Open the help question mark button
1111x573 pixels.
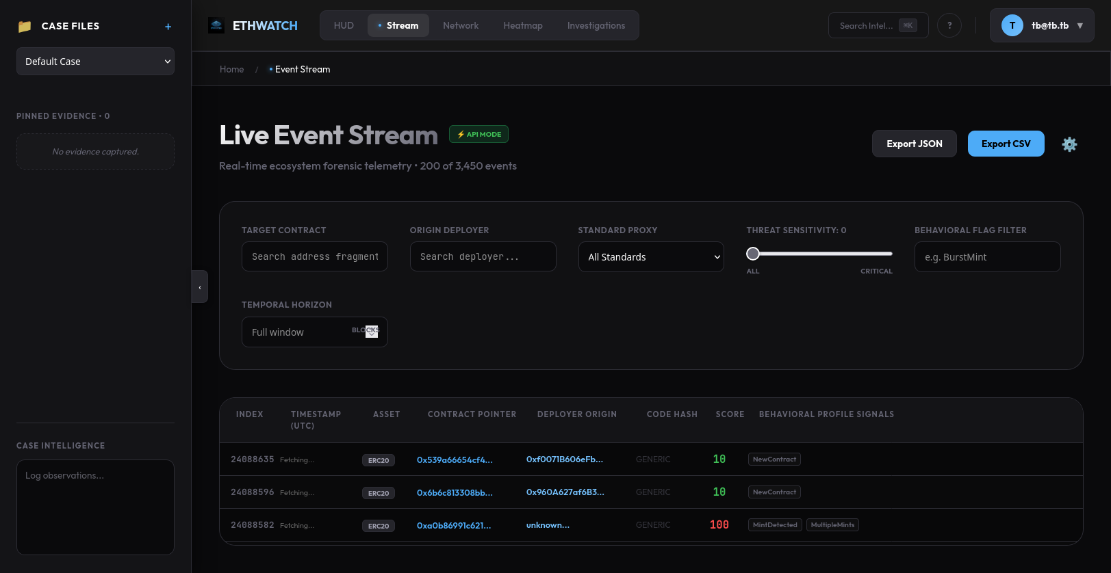(949, 25)
